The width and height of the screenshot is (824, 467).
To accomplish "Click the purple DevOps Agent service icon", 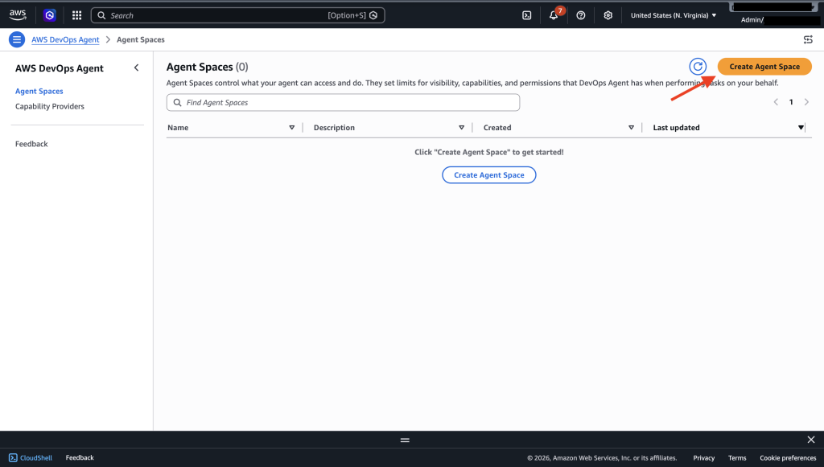I will pos(50,15).
